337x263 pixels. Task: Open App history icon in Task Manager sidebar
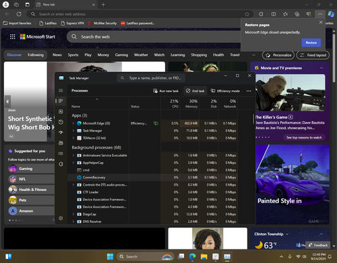pos(61,122)
